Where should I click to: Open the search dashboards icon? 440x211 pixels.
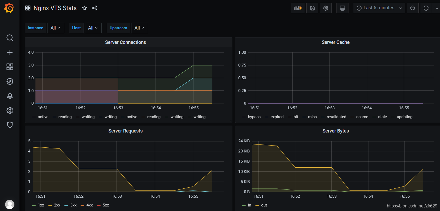10,38
